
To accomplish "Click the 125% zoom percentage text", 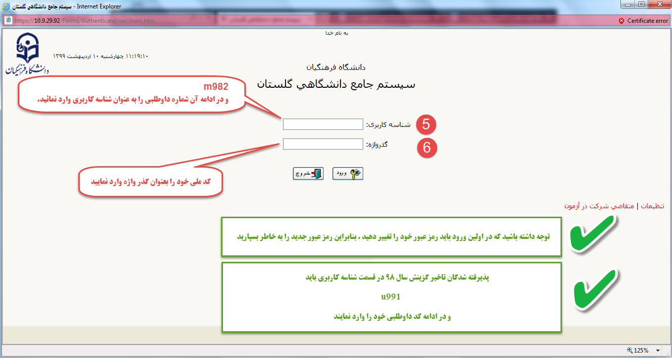I will pyautogui.click(x=641, y=351).
